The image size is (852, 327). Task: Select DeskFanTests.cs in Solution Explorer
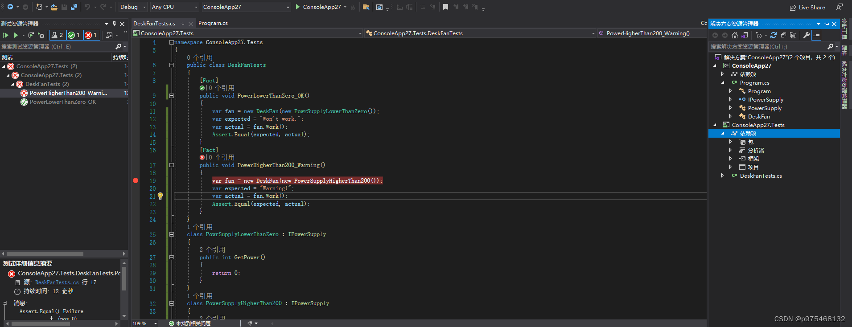761,176
